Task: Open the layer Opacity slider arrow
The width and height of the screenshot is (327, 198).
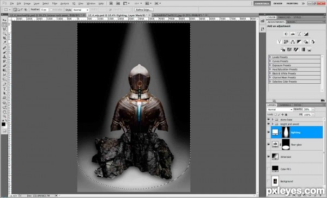Action: pos(313,109)
